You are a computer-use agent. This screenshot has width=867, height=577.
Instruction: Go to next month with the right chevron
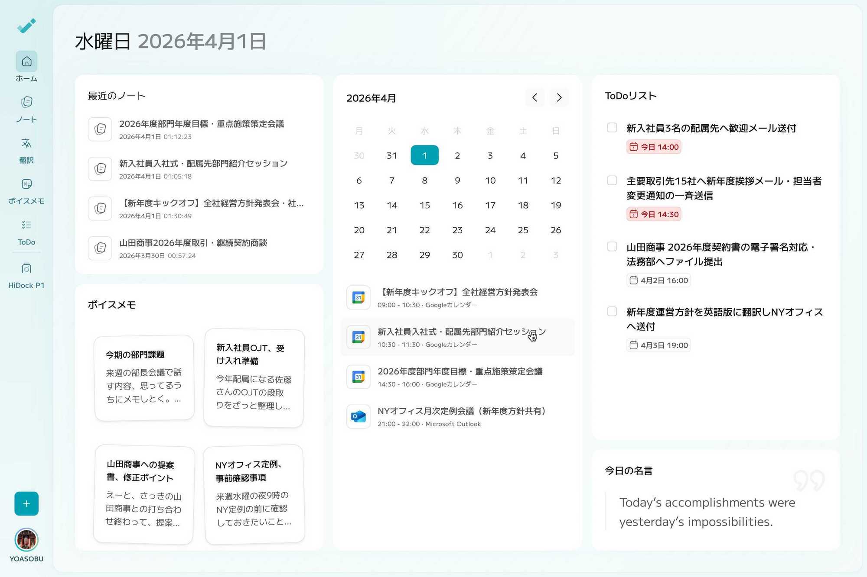click(559, 97)
